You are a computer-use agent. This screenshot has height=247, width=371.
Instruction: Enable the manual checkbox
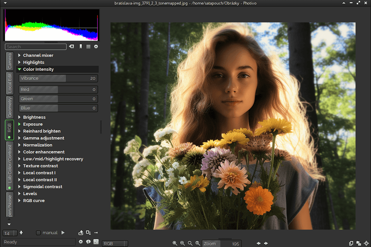point(38,233)
